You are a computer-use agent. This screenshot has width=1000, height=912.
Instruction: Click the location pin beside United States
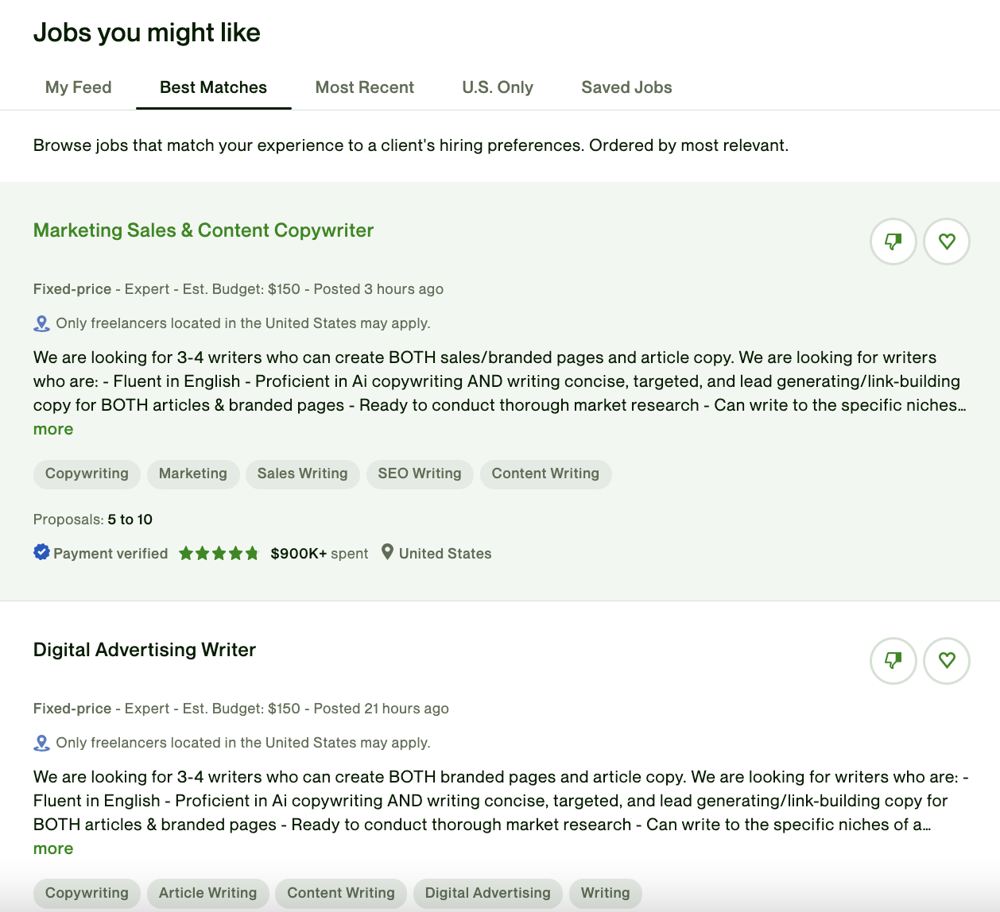(387, 552)
